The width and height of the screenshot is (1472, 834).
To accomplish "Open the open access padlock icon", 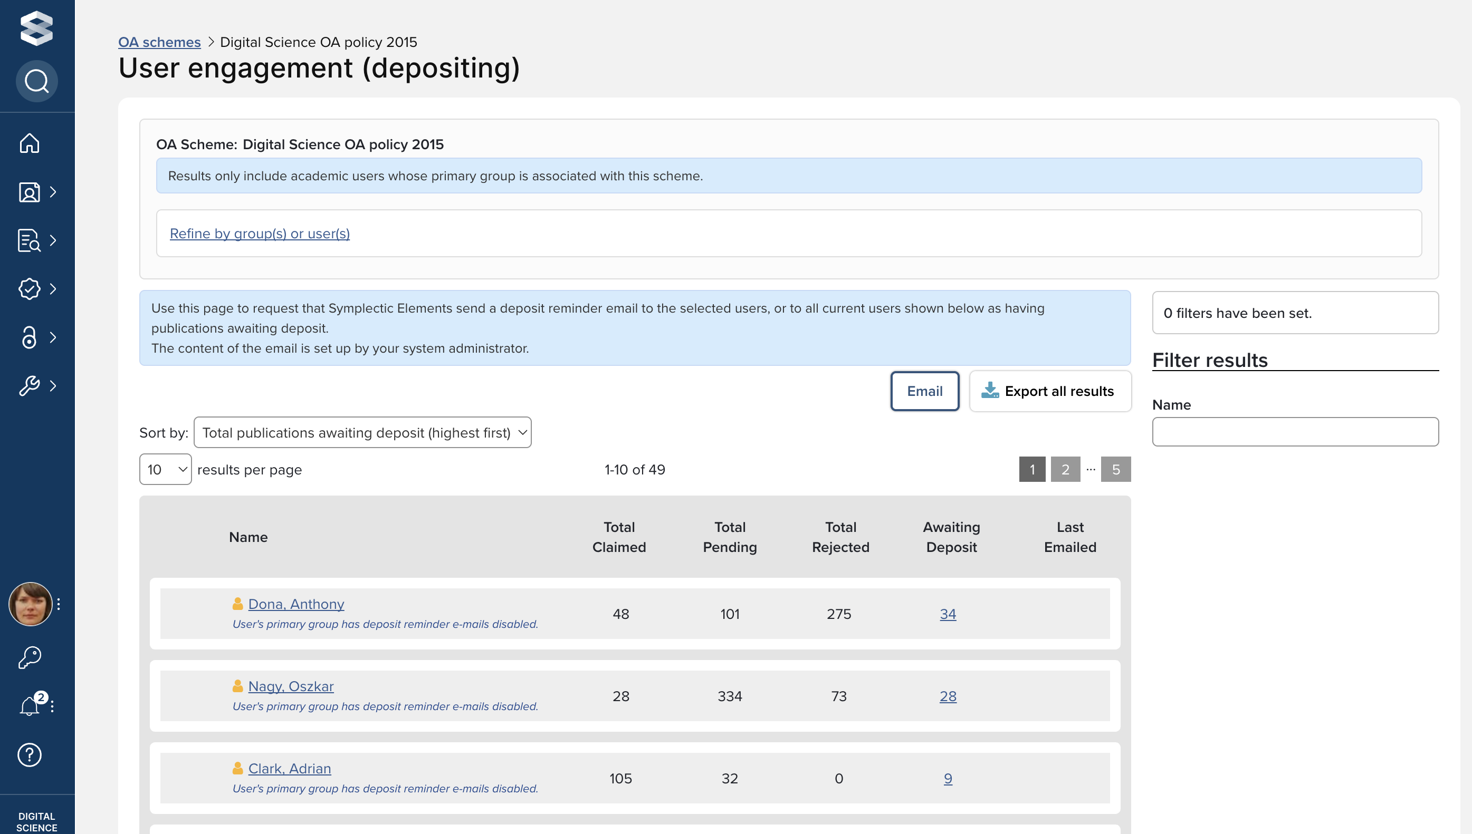I will tap(29, 337).
